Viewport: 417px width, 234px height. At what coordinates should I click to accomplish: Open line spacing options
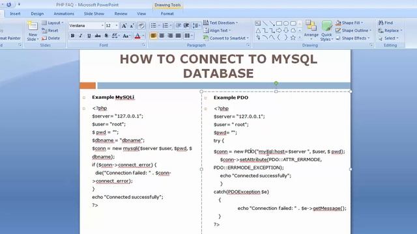(196, 25)
